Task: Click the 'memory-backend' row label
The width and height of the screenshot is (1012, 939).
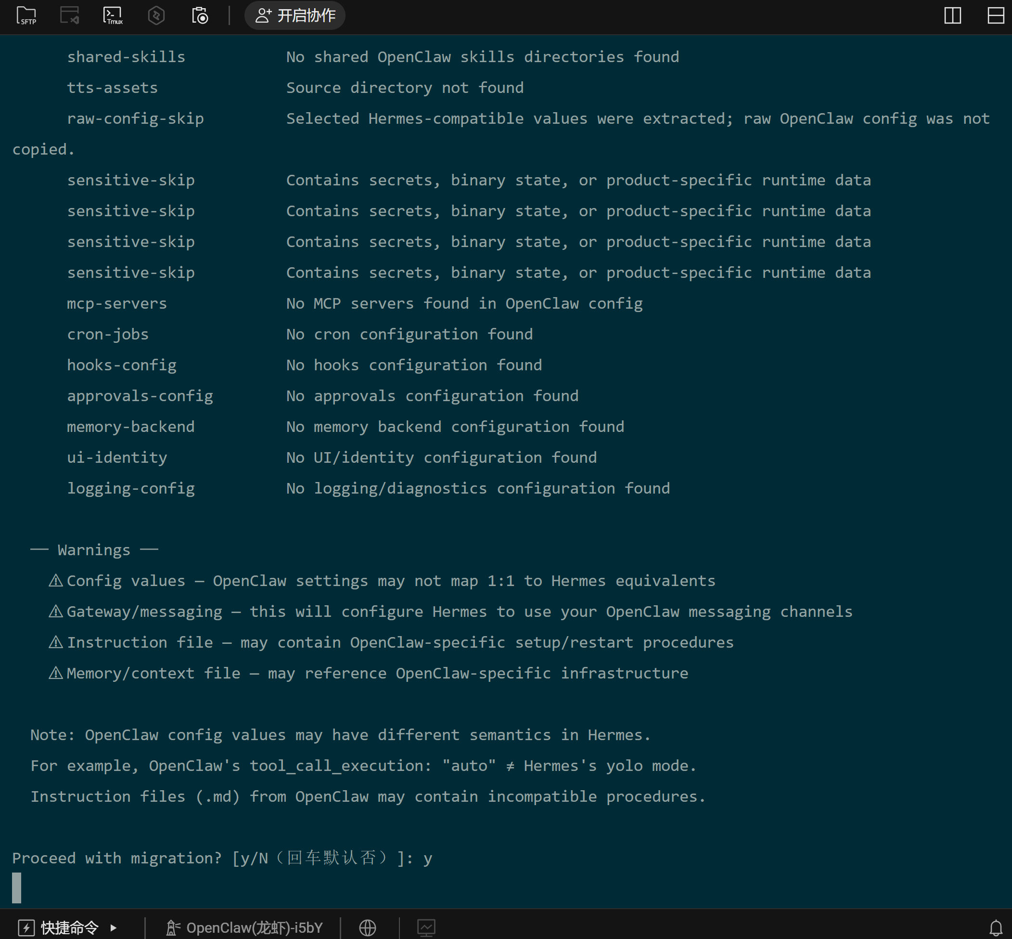Action: click(x=130, y=427)
